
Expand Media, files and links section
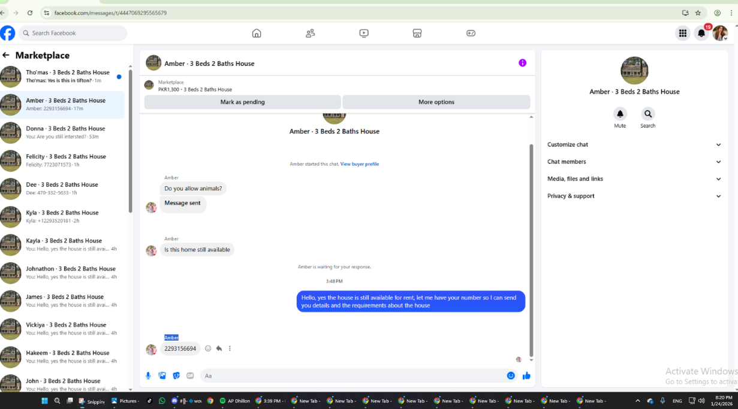point(634,178)
